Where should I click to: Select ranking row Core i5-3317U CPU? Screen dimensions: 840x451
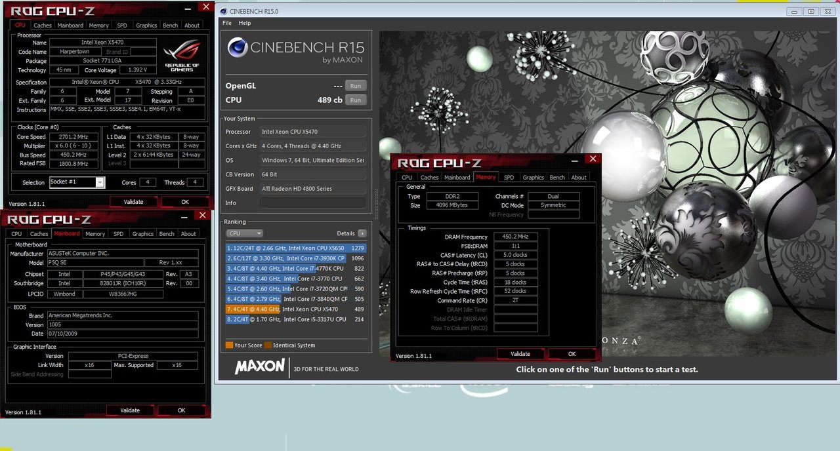[x=295, y=319]
